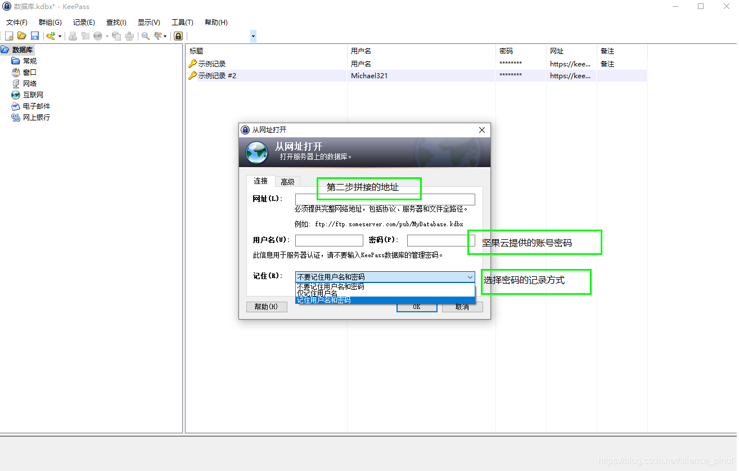Click the Show entries keys icon
Viewport: 739px width, 471px height.
158,36
